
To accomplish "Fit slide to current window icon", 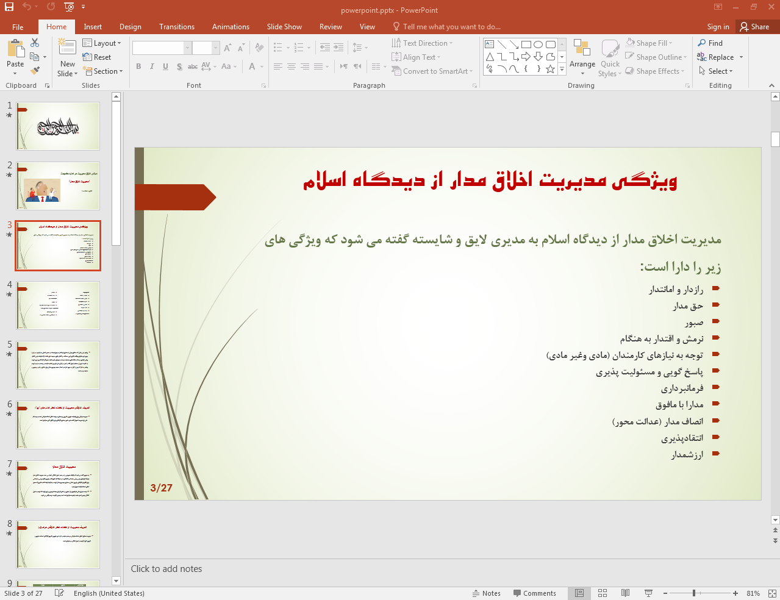I will click(772, 593).
